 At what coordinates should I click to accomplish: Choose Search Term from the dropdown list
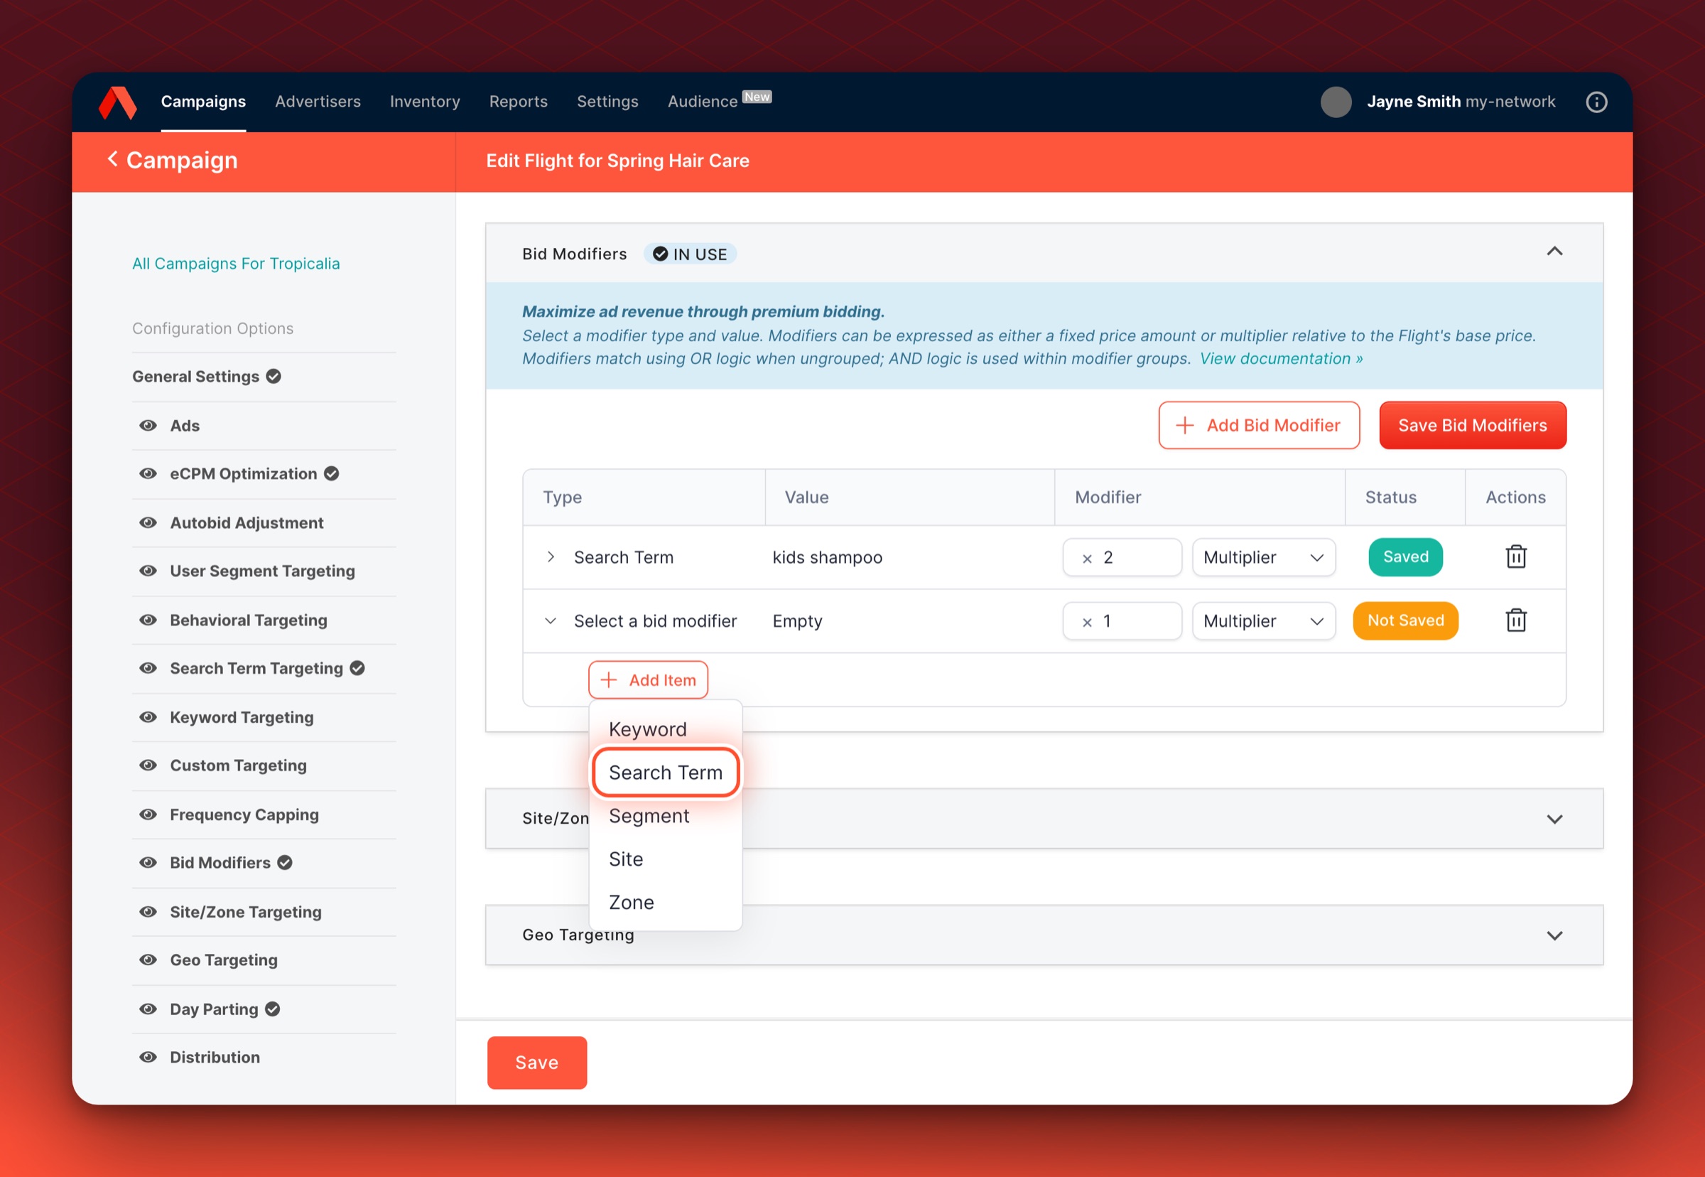pyautogui.click(x=666, y=772)
